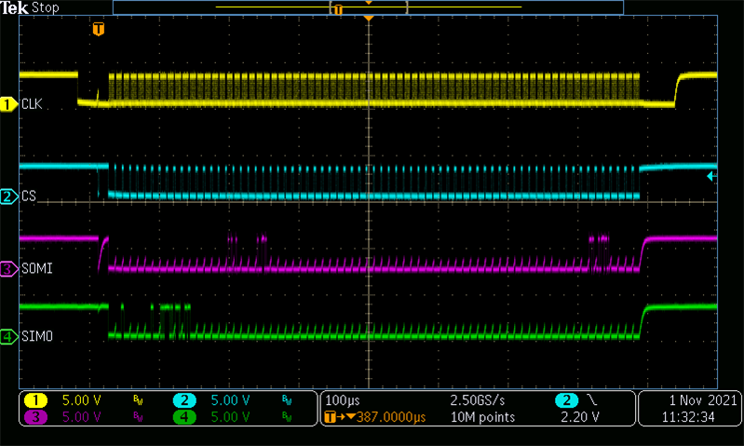Click the CLK waveform label
The height and width of the screenshot is (446, 744).
32,104
